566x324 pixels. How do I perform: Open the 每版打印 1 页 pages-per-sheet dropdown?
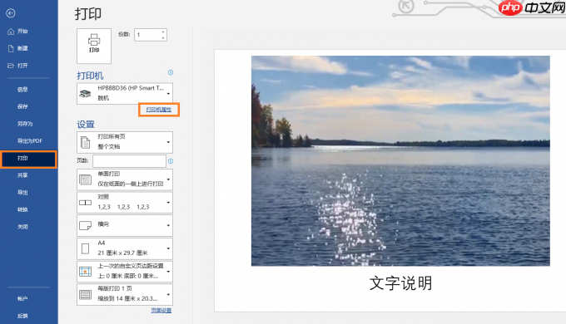click(125, 294)
